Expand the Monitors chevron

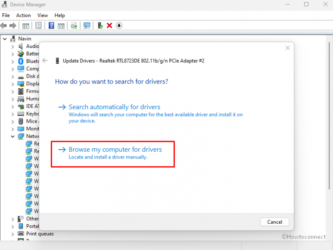pos(13,129)
